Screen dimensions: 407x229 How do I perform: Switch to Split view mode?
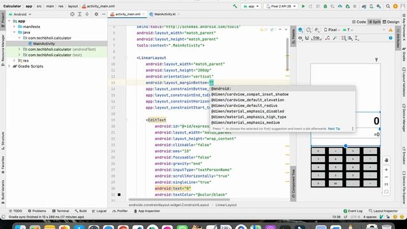coord(375,22)
